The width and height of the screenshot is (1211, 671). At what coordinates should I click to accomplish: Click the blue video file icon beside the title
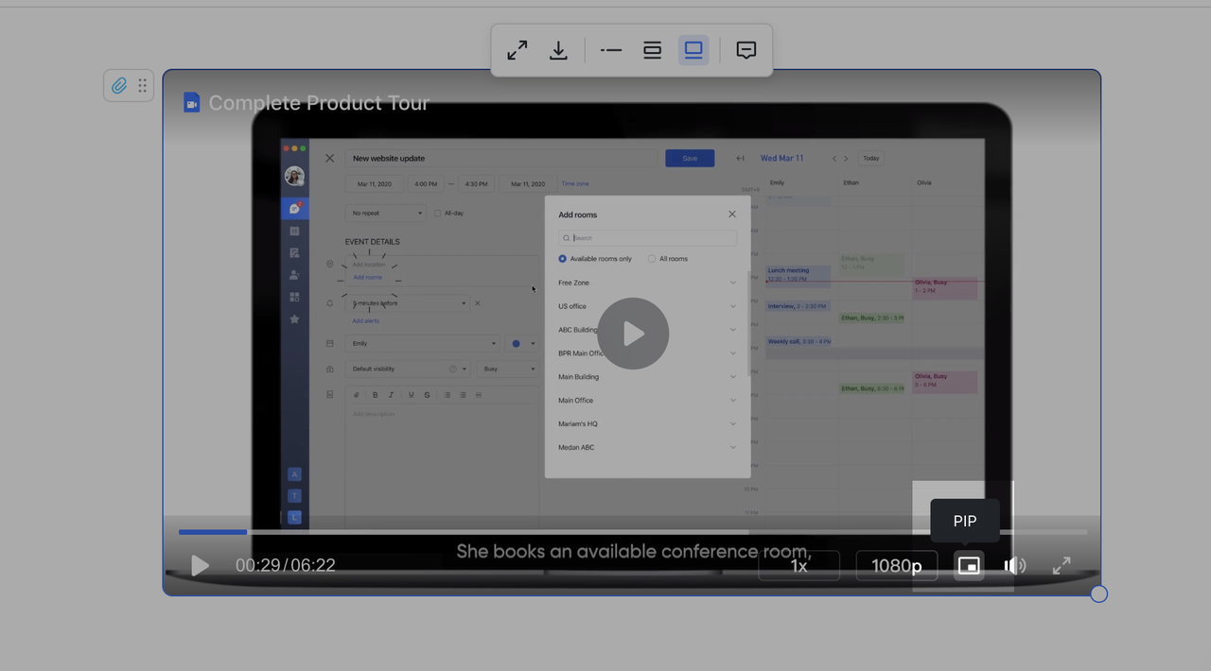191,103
